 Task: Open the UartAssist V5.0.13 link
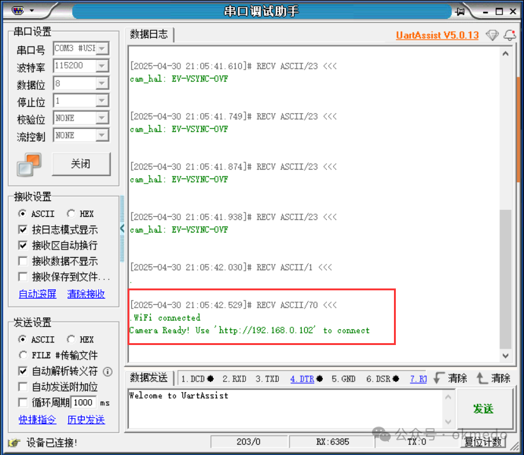(x=437, y=35)
